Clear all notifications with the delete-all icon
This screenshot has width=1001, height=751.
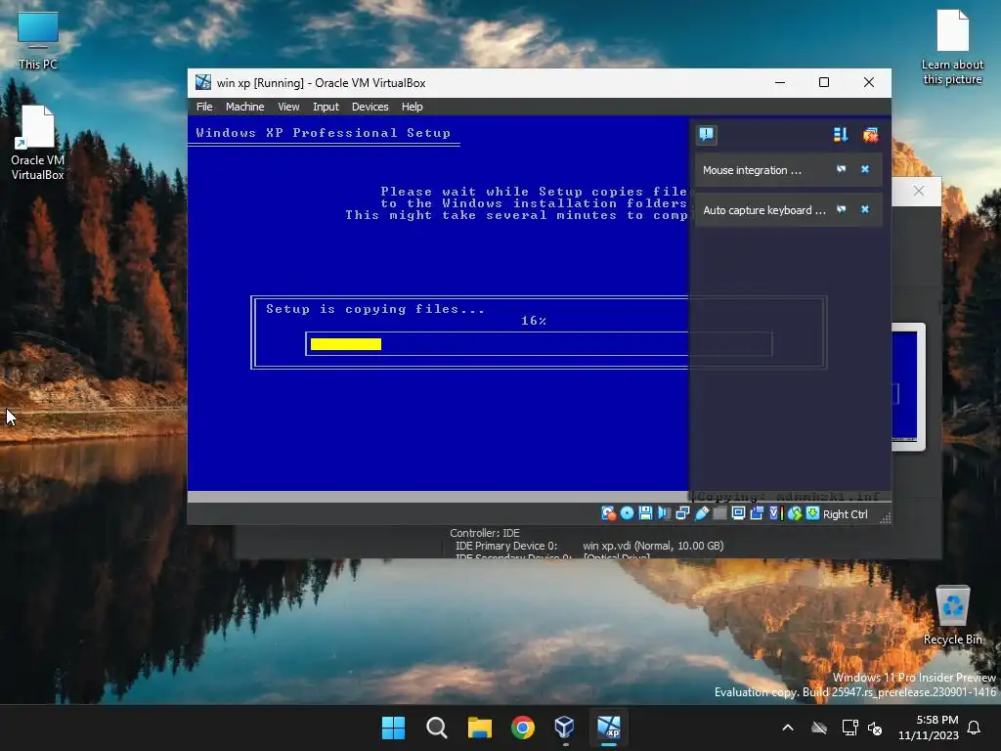(870, 134)
